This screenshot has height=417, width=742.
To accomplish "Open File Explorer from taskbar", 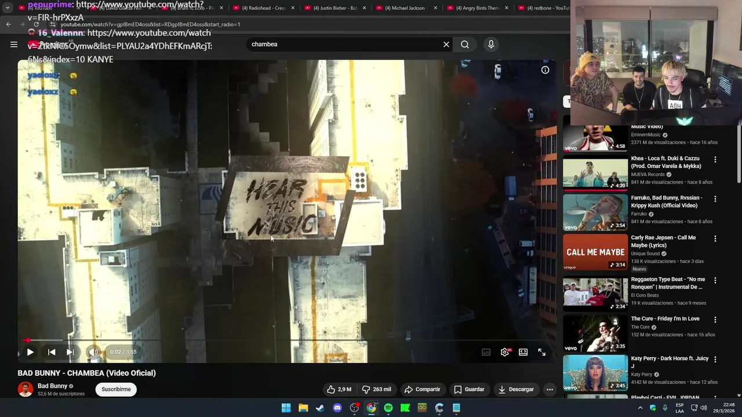I will 303,408.
